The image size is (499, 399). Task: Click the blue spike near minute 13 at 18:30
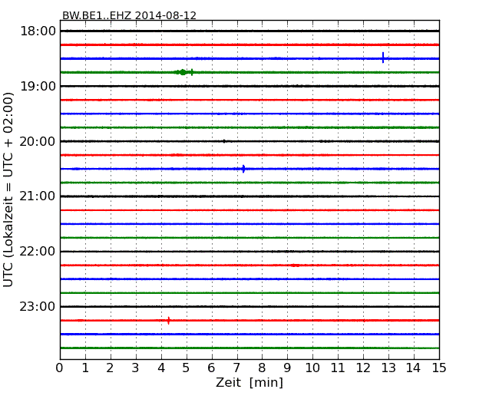click(x=383, y=58)
